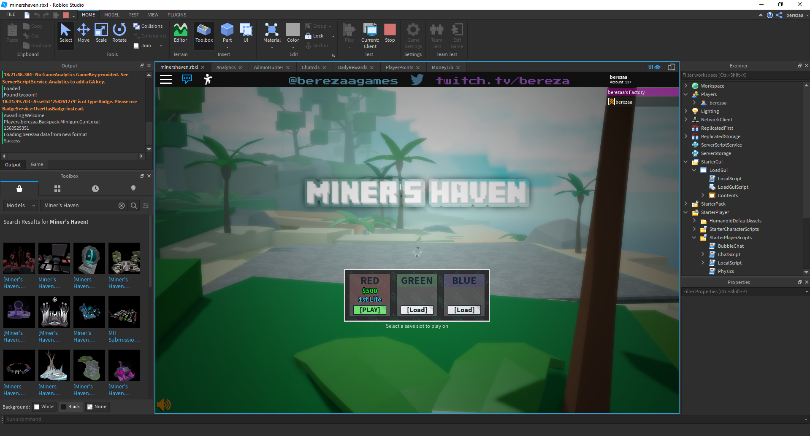810x436 pixels.
Task: Click the @berezaagames handle
Action: 343,81
